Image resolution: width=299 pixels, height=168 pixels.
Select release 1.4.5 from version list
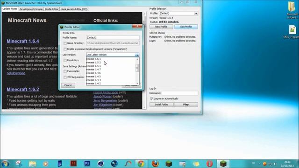(x=111, y=77)
